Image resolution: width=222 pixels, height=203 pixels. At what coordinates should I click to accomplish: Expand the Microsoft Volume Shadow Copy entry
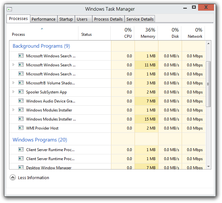pyautogui.click(x=13, y=83)
